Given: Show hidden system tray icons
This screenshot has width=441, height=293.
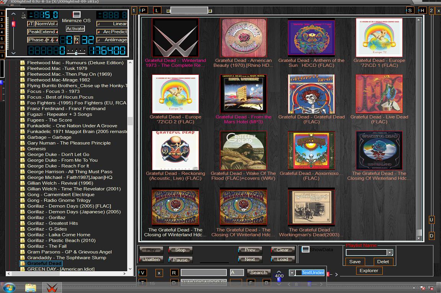Looking at the screenshot, I should [414, 288].
